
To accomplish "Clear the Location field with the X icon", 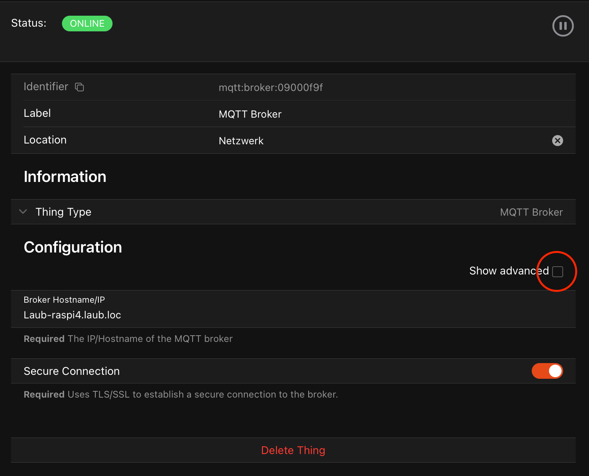I will 557,140.
